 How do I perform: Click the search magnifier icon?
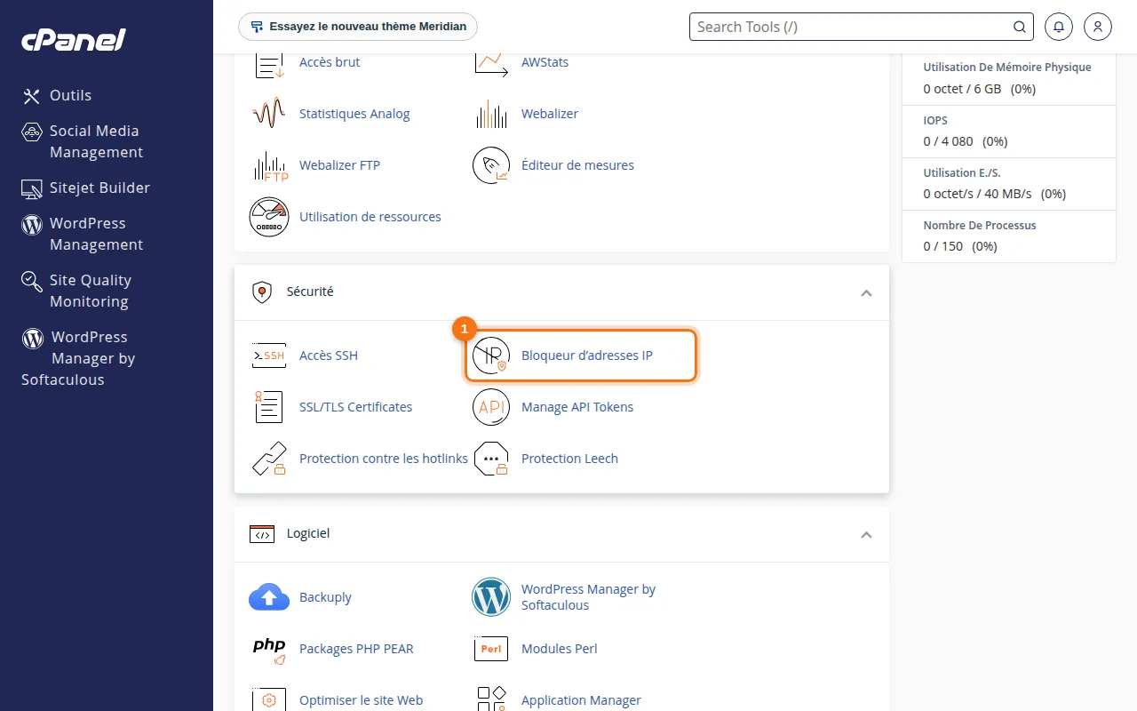(1020, 27)
